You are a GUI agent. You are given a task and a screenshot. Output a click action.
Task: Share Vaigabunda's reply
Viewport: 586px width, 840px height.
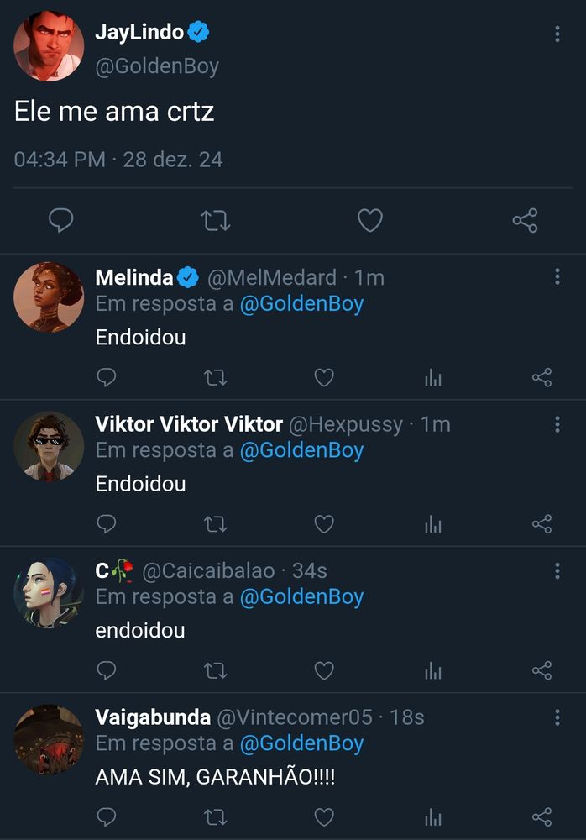(x=540, y=816)
